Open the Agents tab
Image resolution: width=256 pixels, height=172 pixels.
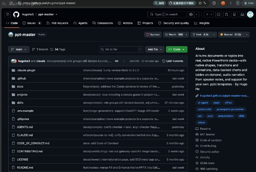pos(81,23)
